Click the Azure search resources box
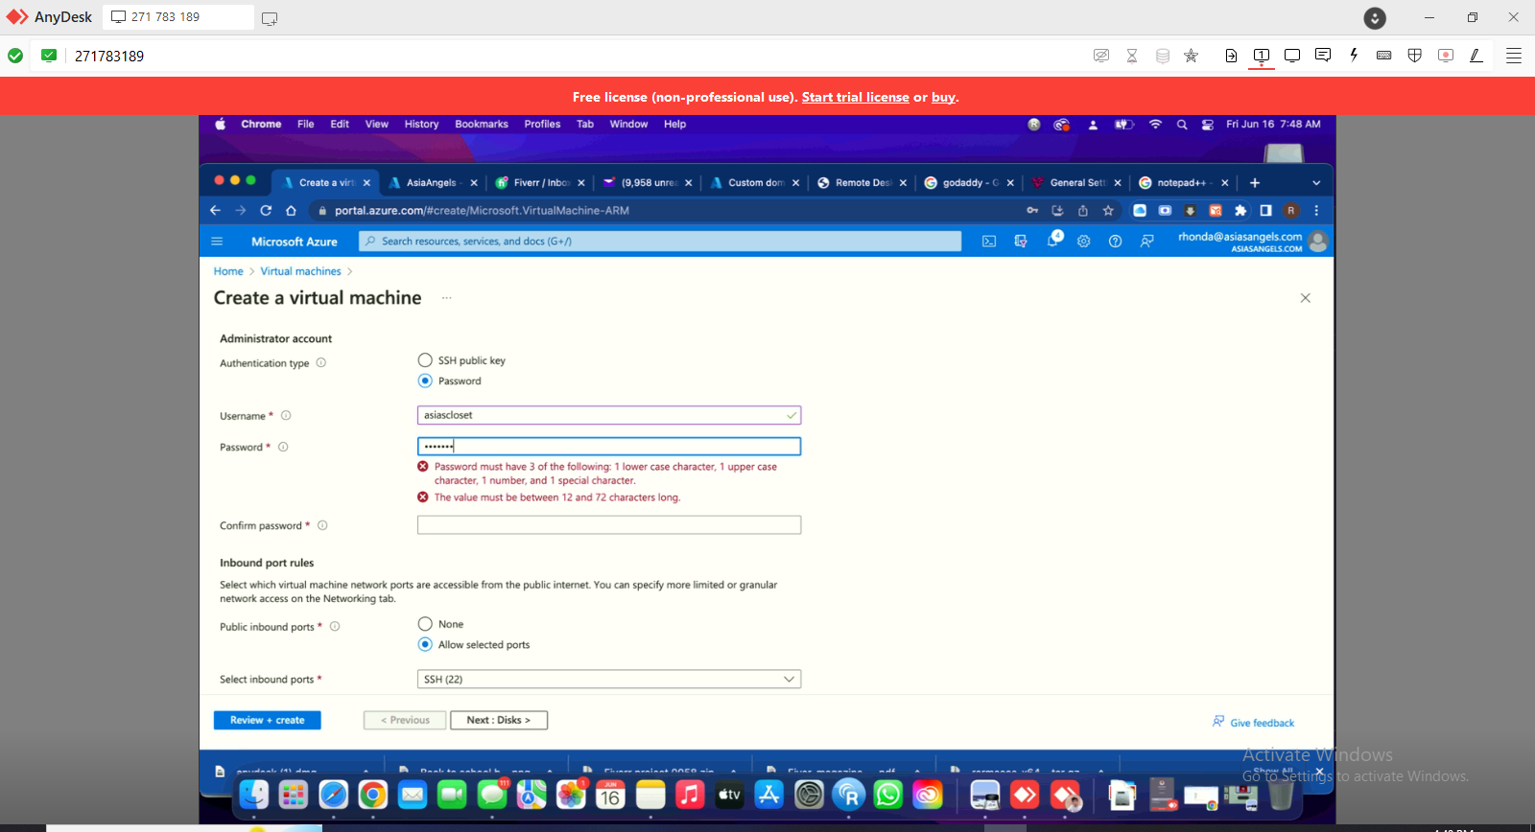Viewport: 1535px width, 832px height. click(660, 242)
